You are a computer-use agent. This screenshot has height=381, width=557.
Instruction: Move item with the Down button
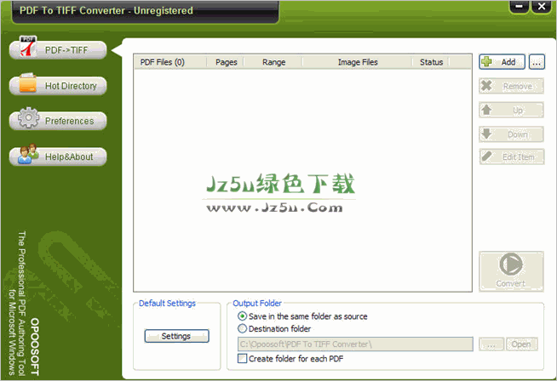(x=511, y=134)
